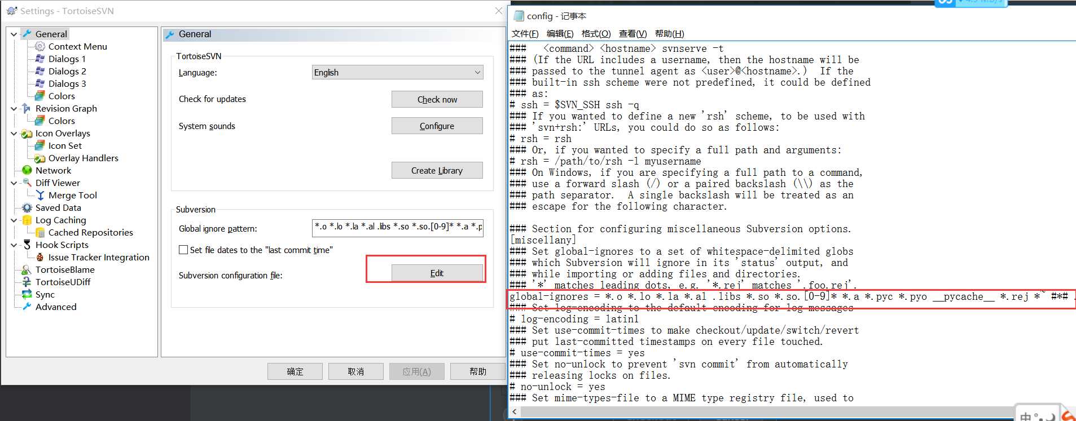Click the Configure system sounds button
Viewport: 1076px width, 421px height.
437,126
